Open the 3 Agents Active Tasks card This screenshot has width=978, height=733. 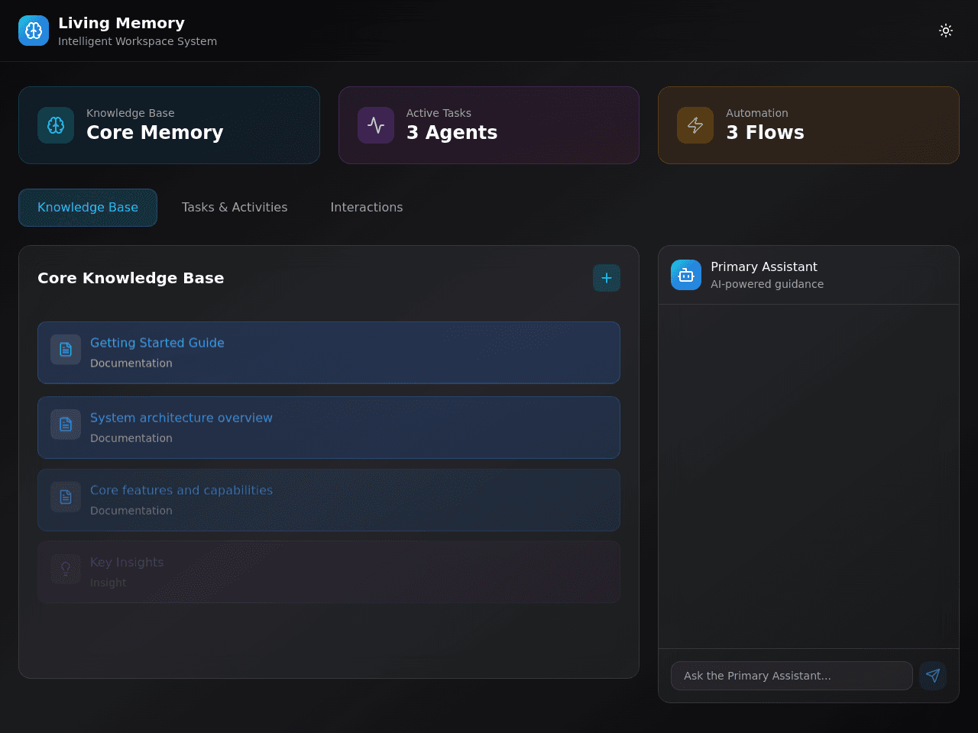pyautogui.click(x=489, y=125)
